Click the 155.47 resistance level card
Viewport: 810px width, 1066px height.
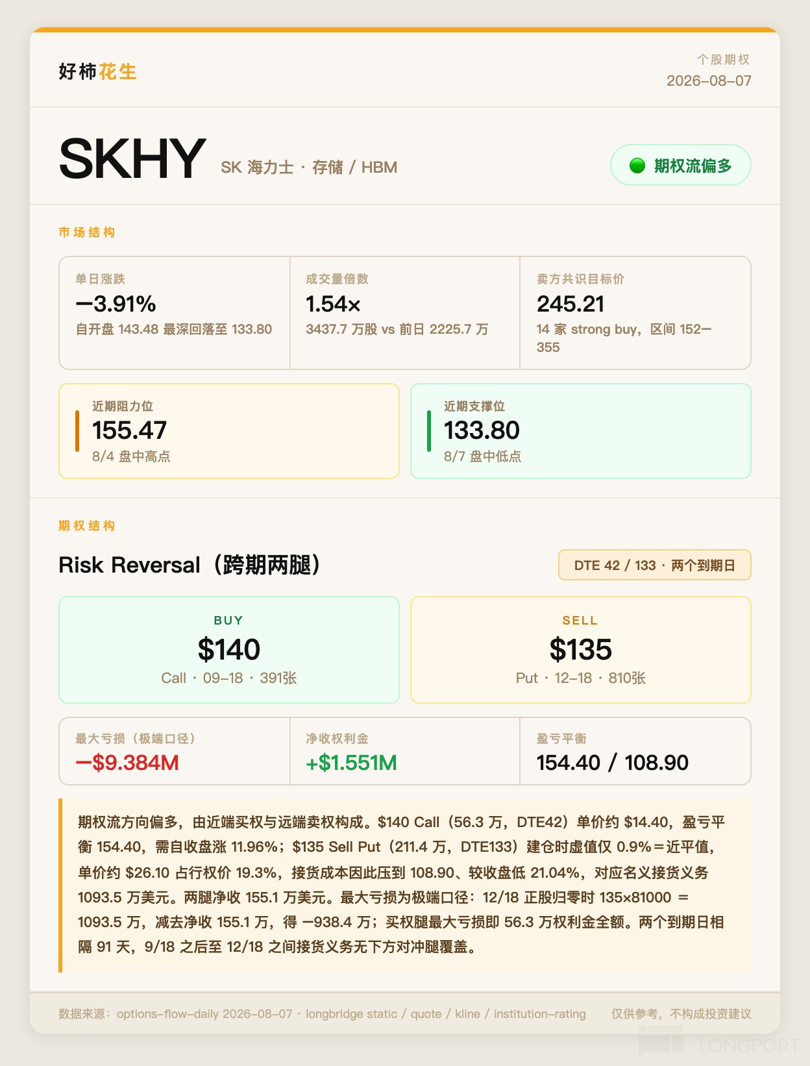pyautogui.click(x=229, y=431)
